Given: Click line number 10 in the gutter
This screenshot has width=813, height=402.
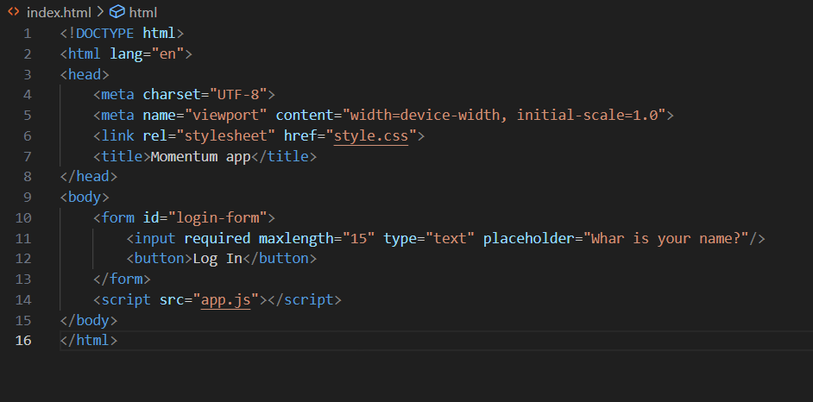Looking at the screenshot, I should [23, 217].
